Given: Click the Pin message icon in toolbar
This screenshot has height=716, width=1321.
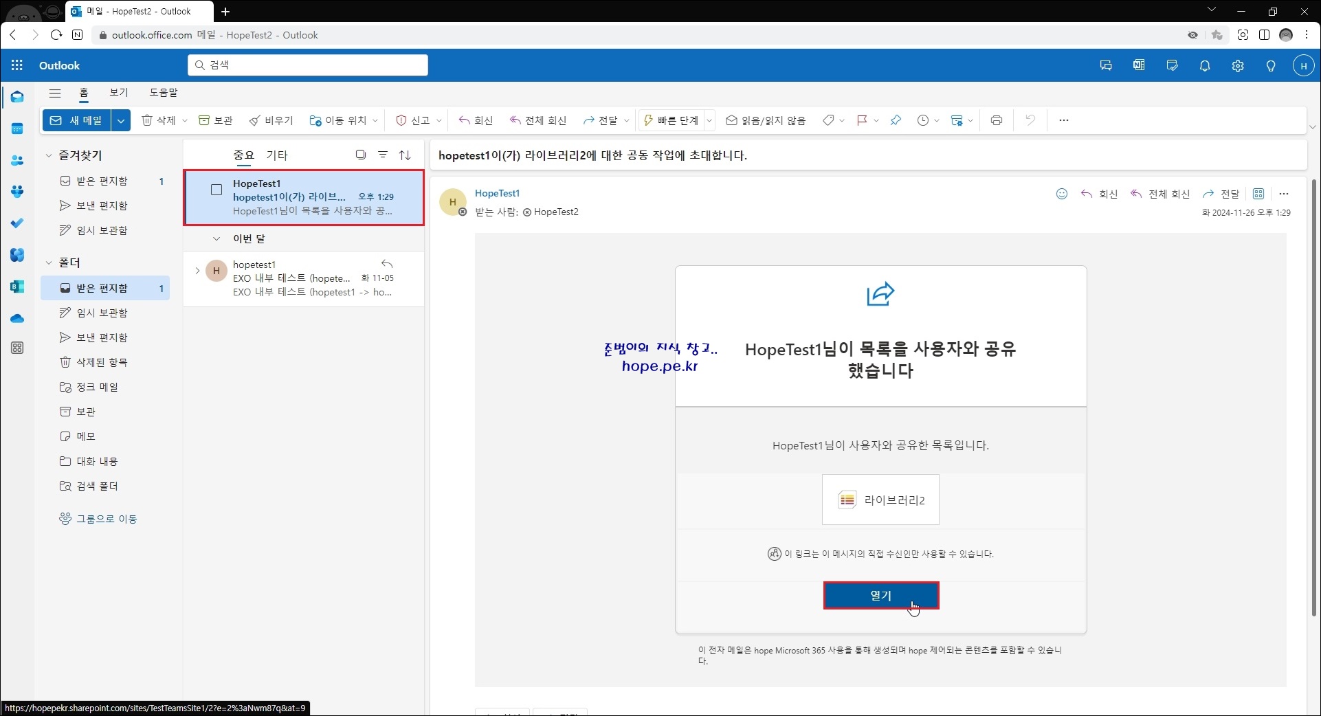Looking at the screenshot, I should tap(896, 120).
